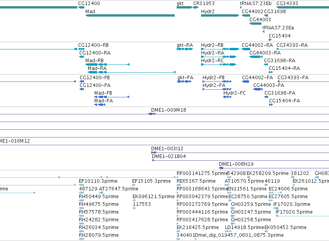
Task: Select the CG12400-RA transcript label
Action: [95, 53]
